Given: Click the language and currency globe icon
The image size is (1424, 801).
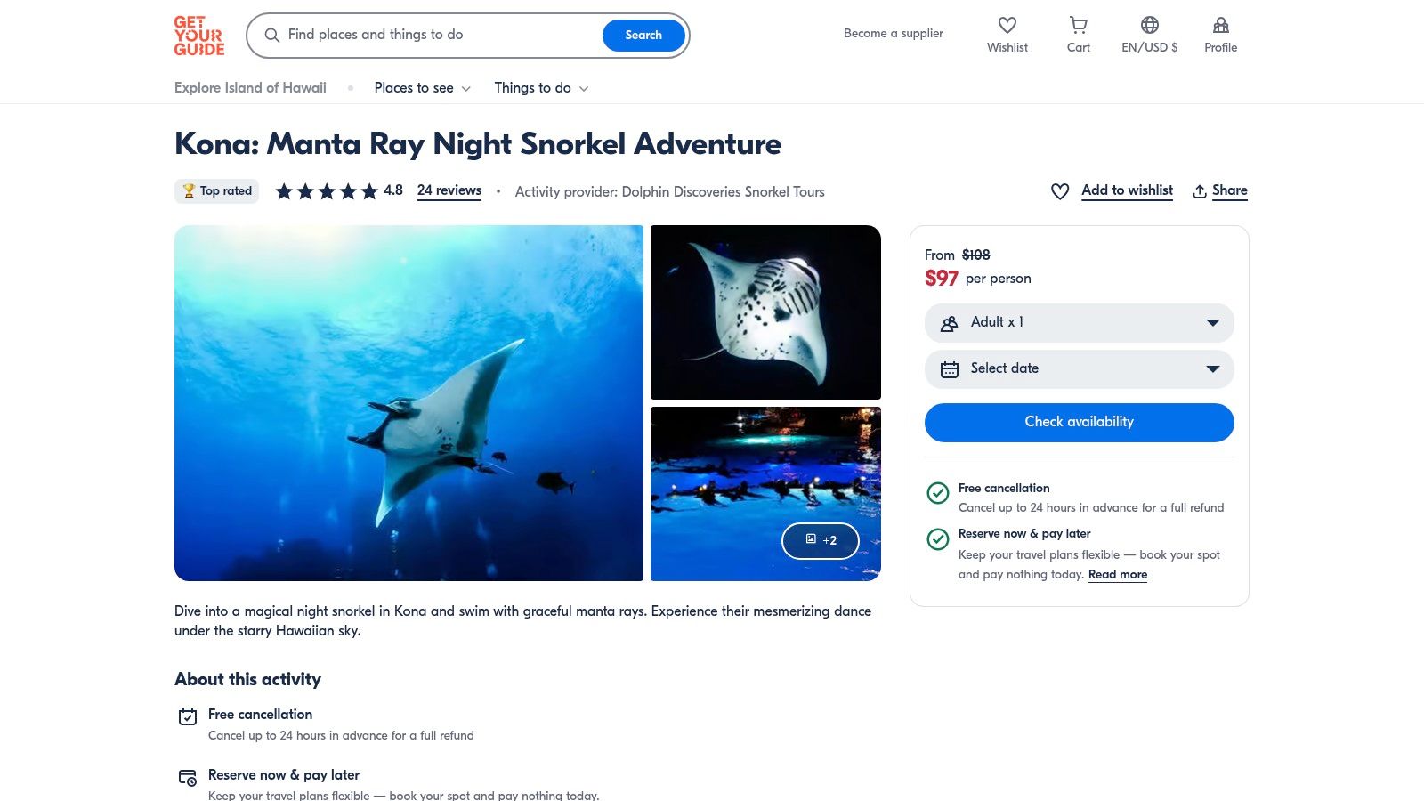Looking at the screenshot, I should (x=1149, y=26).
